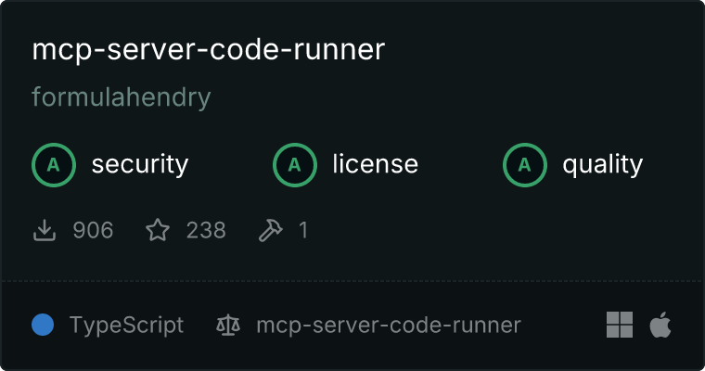Select the TypeScript language label
The width and height of the screenshot is (705, 371).
pos(126,326)
